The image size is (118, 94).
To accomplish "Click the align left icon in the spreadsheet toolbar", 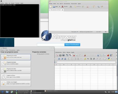I will point(69,59).
